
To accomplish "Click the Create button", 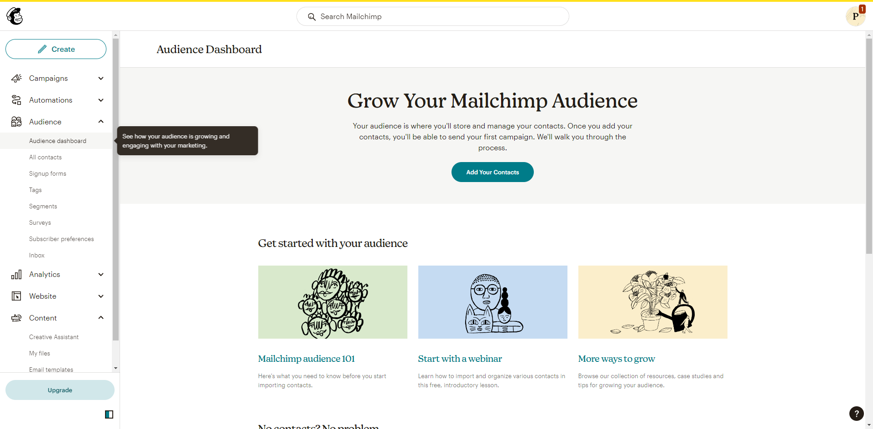I will 56,49.
